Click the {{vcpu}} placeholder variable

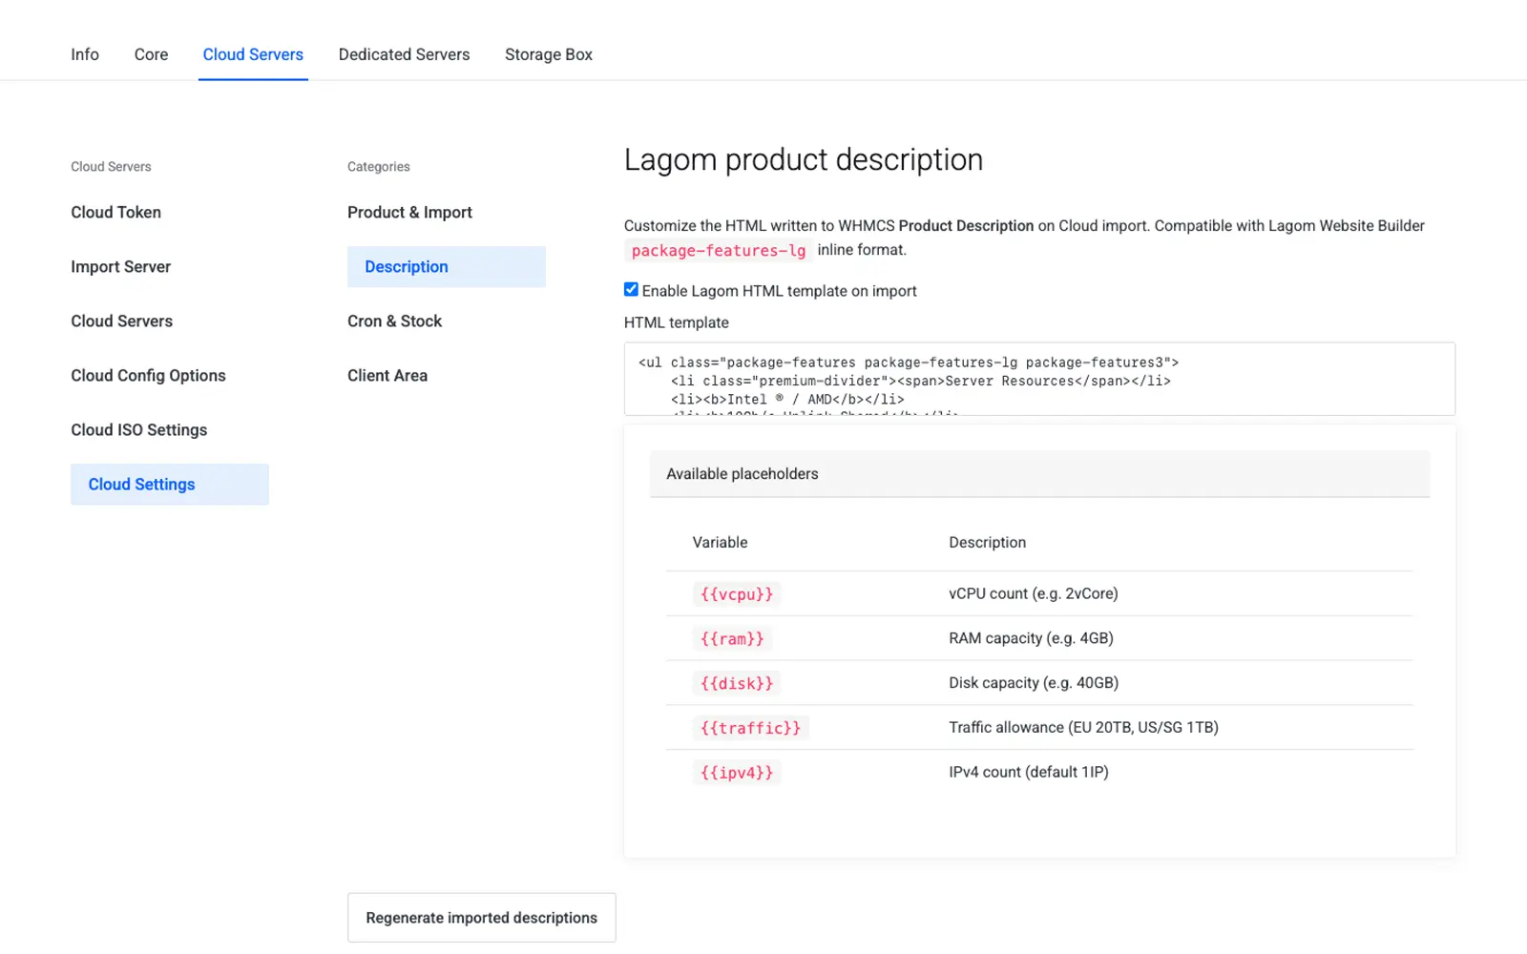(737, 594)
